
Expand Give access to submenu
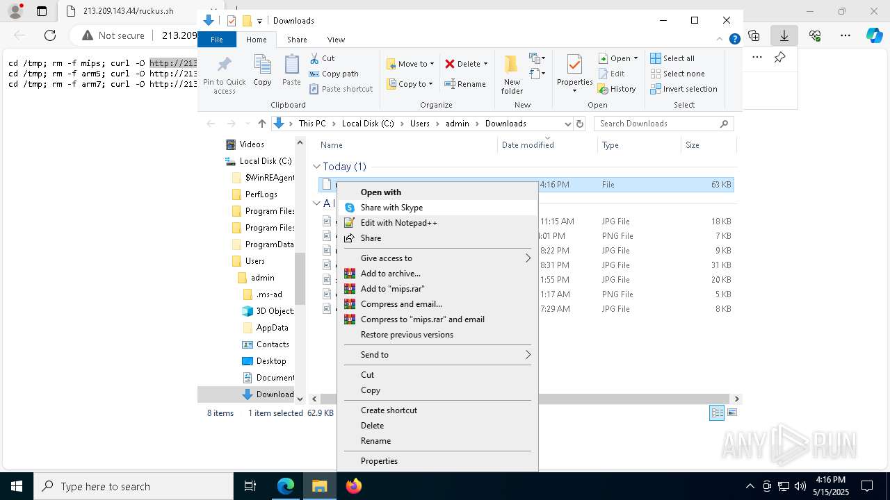437,258
